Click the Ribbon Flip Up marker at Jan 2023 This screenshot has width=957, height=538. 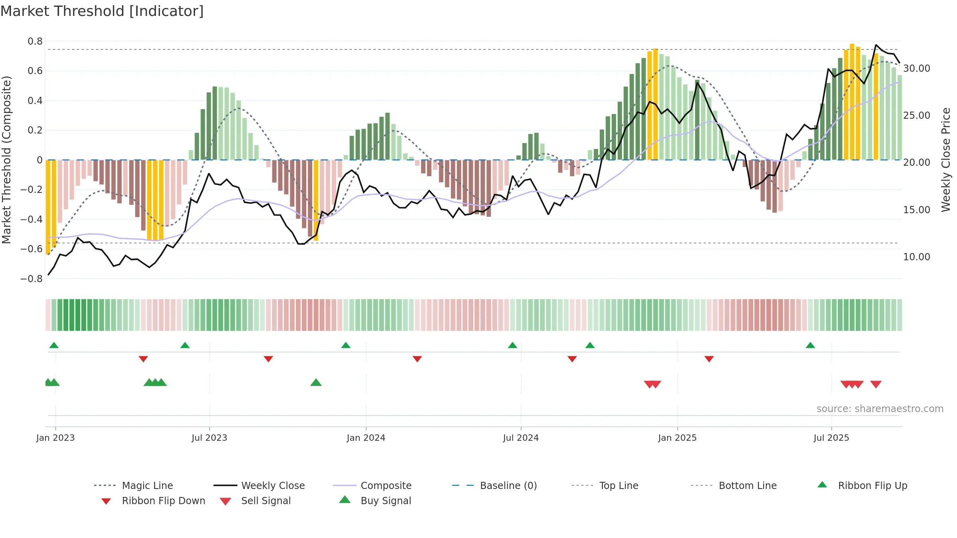(54, 345)
